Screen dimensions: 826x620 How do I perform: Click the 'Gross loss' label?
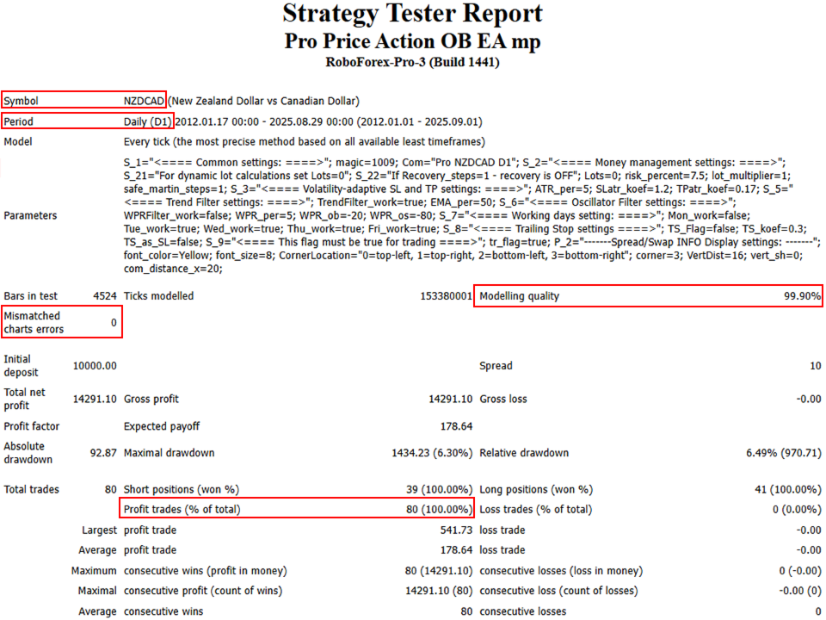pyautogui.click(x=503, y=399)
